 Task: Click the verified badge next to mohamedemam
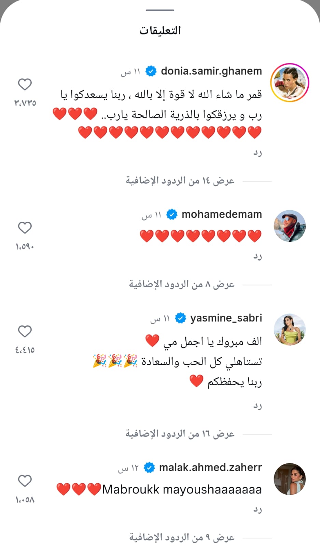click(172, 214)
